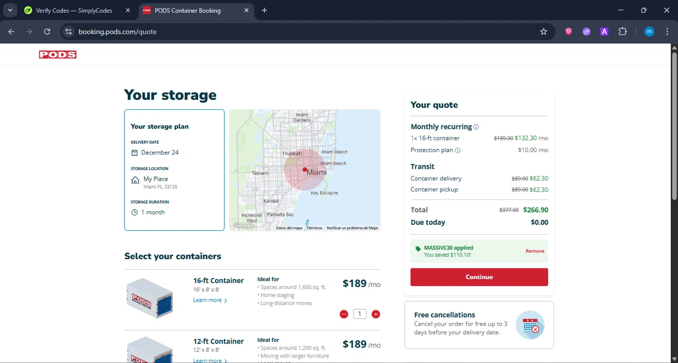Open the browser three-dot menu

click(x=667, y=32)
